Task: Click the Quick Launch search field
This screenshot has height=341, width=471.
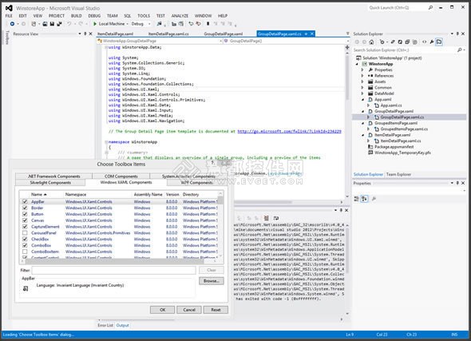Action: point(397,7)
